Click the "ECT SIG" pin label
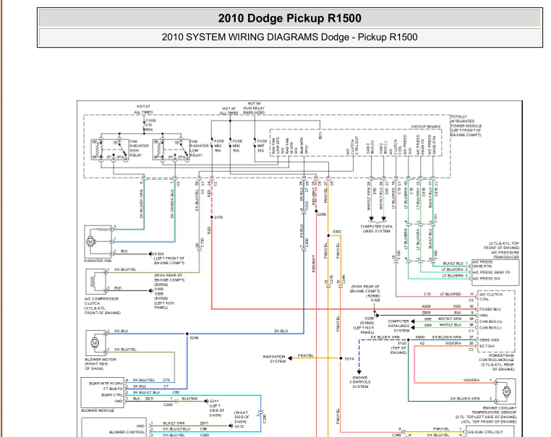551x437 pixels. tap(487, 346)
